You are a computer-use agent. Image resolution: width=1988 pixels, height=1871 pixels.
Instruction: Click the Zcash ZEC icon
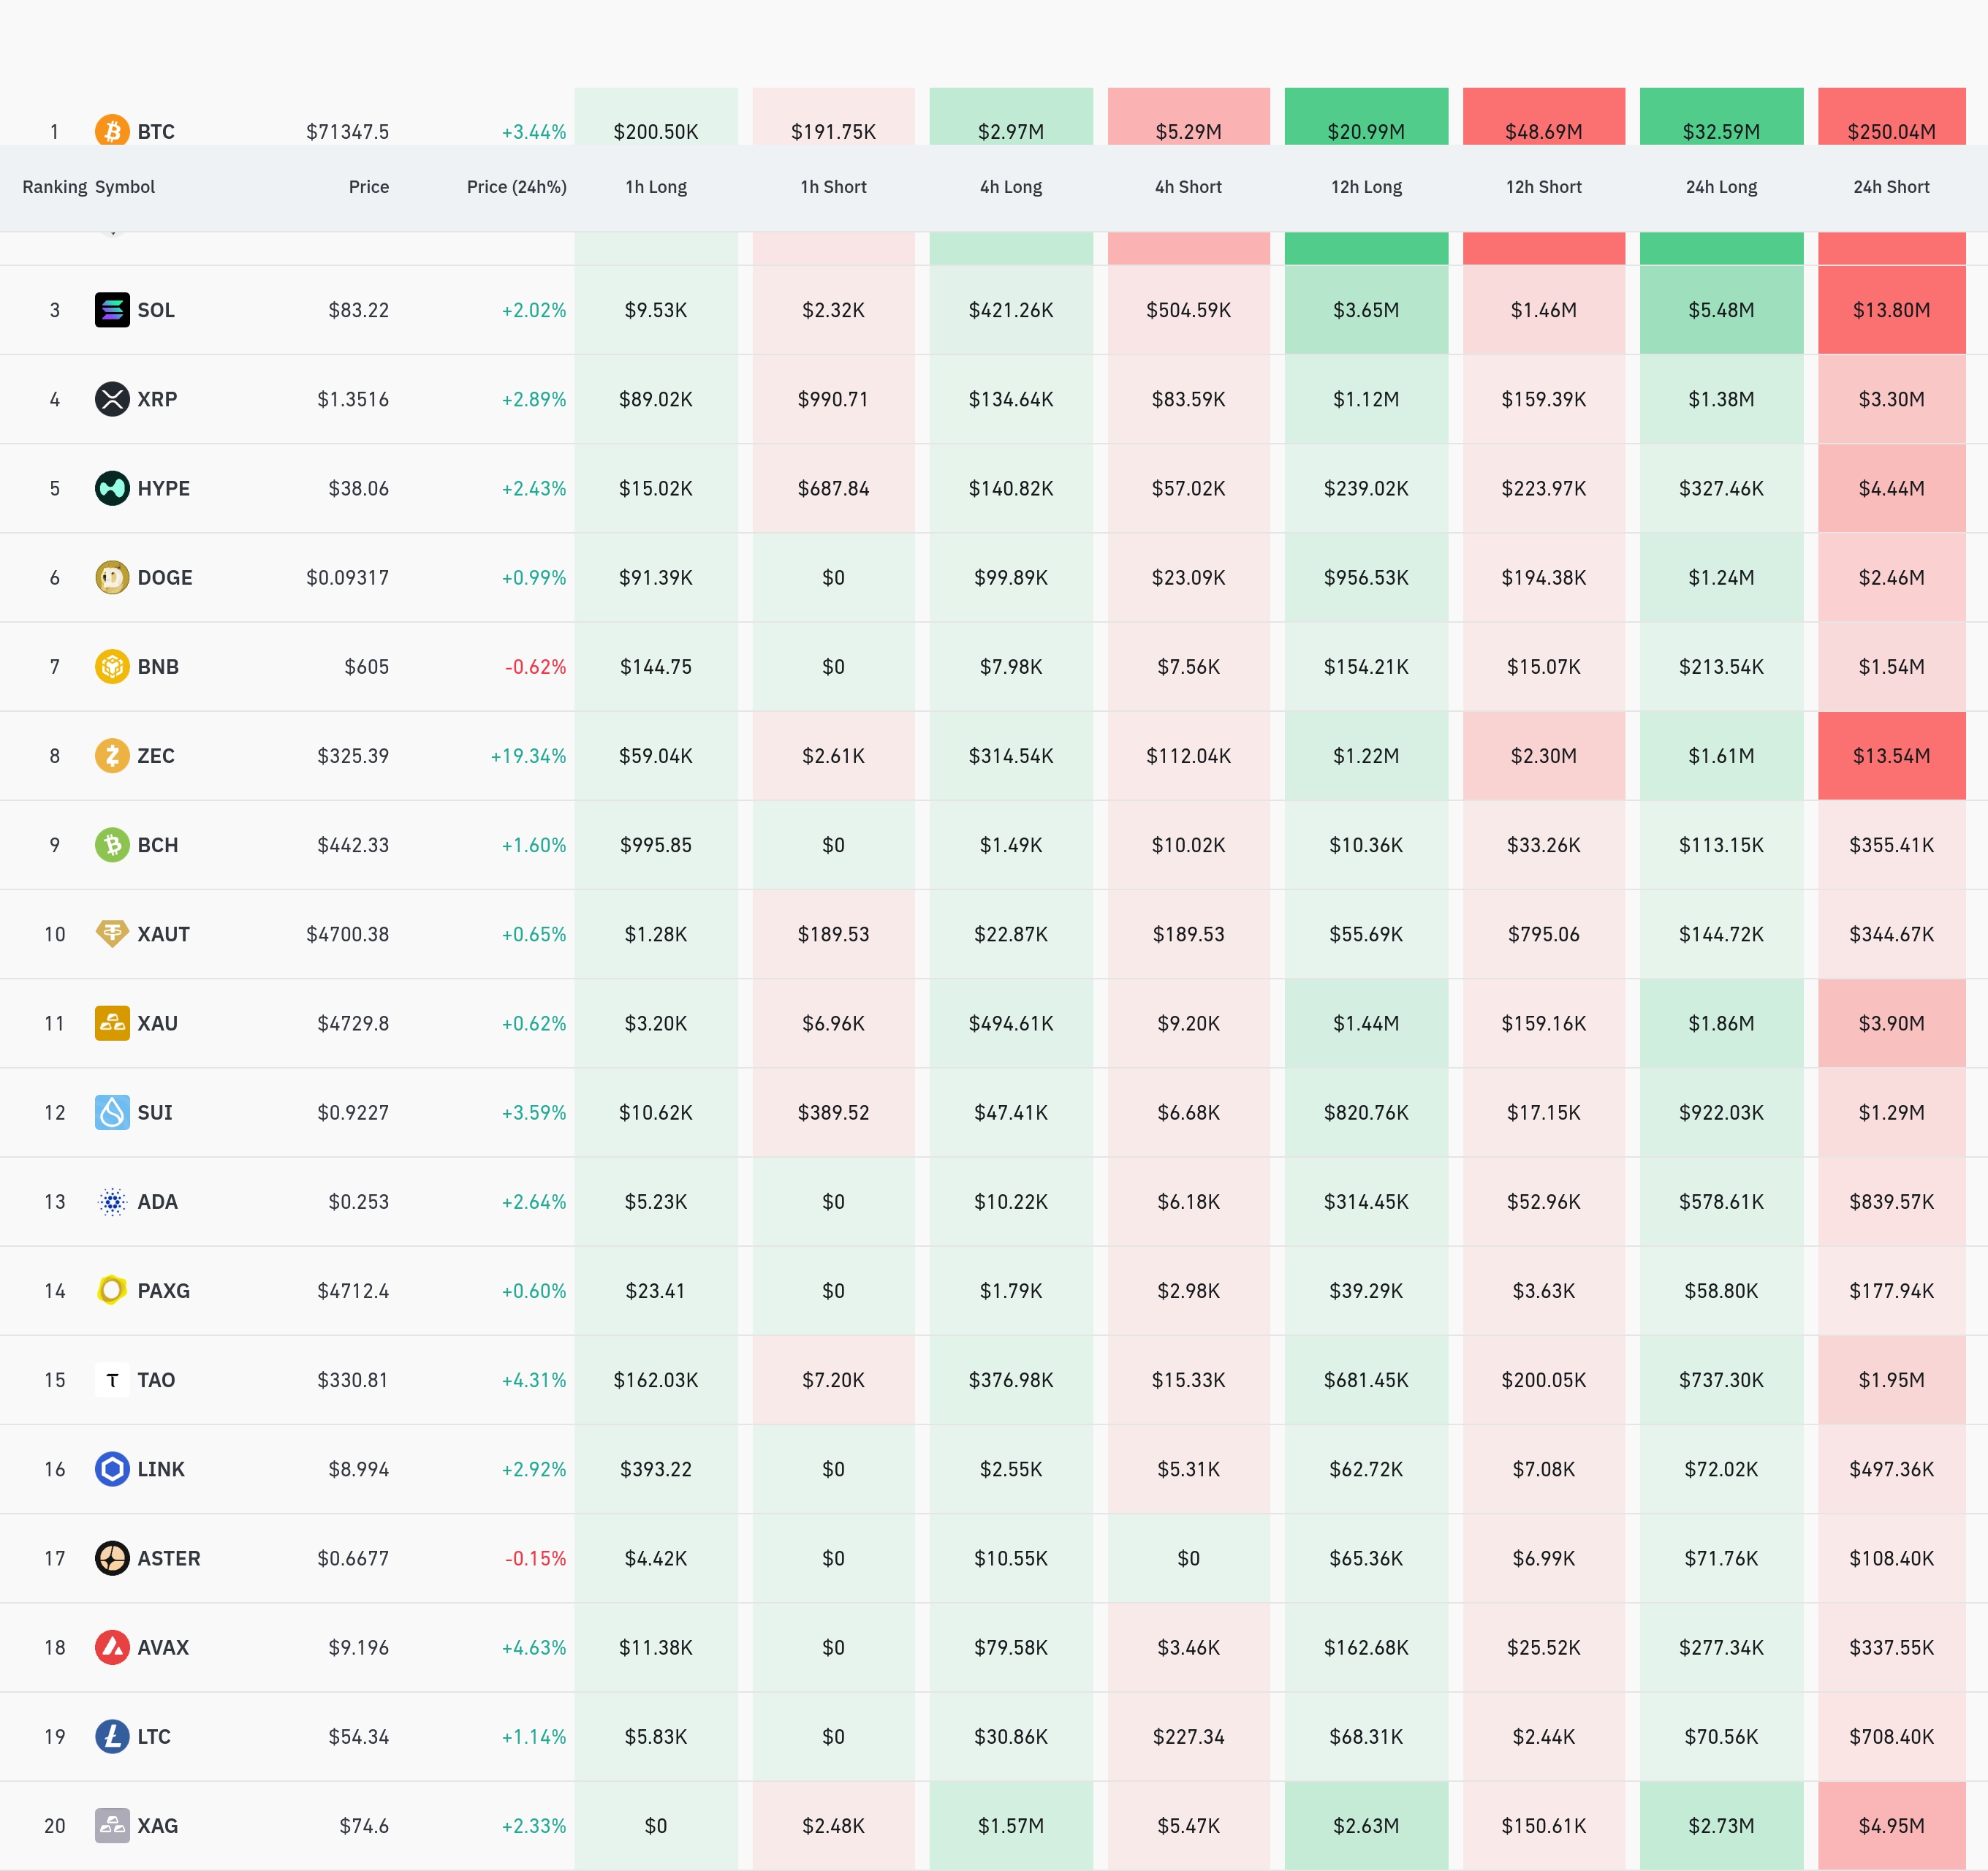pos(112,755)
